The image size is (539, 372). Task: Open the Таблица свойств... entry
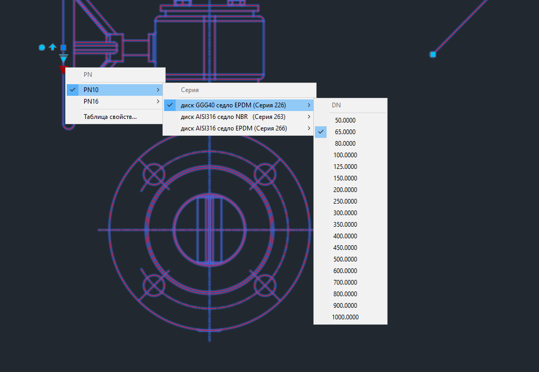[x=110, y=117]
